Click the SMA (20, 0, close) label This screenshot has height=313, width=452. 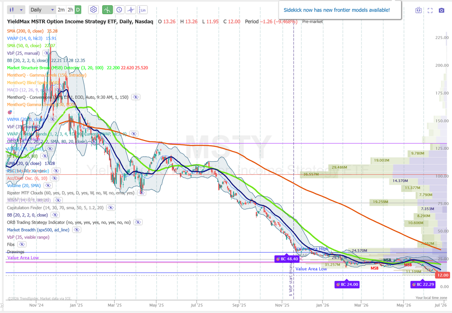(x=24, y=163)
